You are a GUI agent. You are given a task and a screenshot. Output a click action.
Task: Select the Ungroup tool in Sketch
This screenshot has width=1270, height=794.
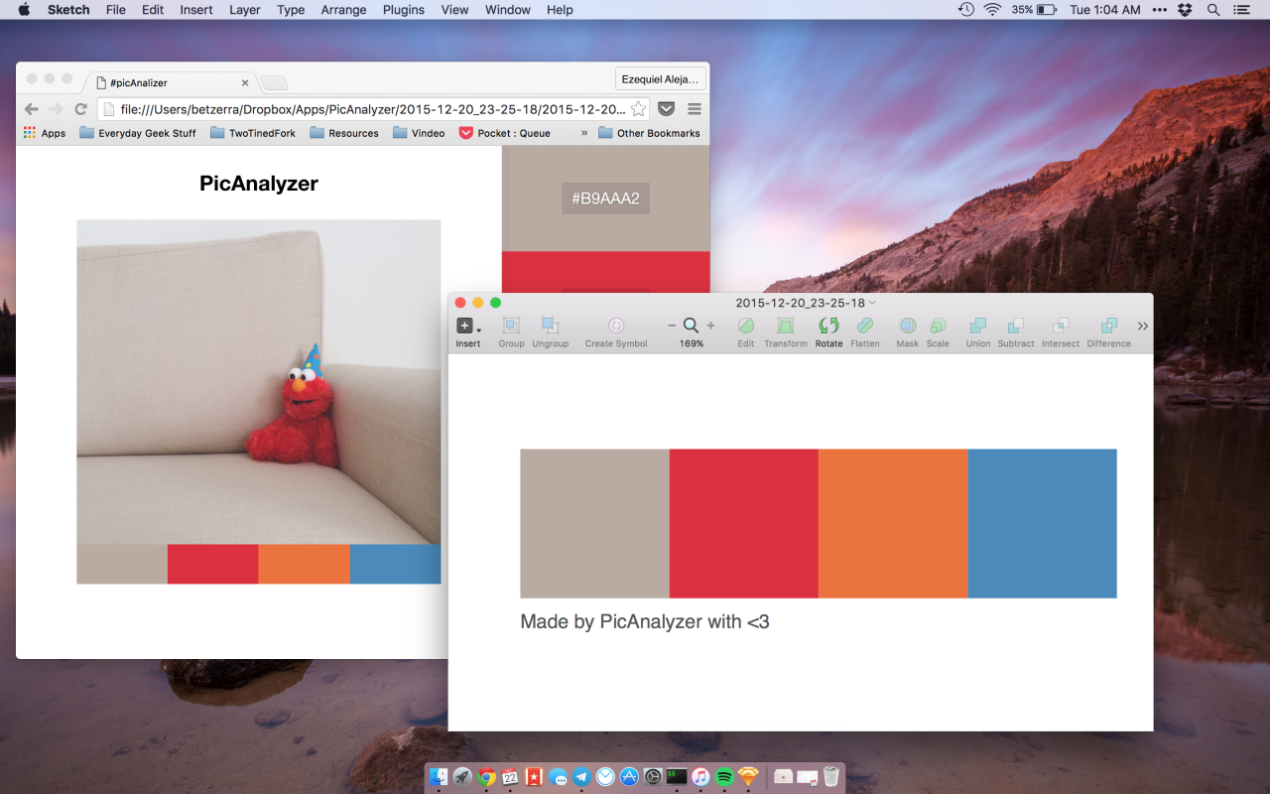[551, 328]
